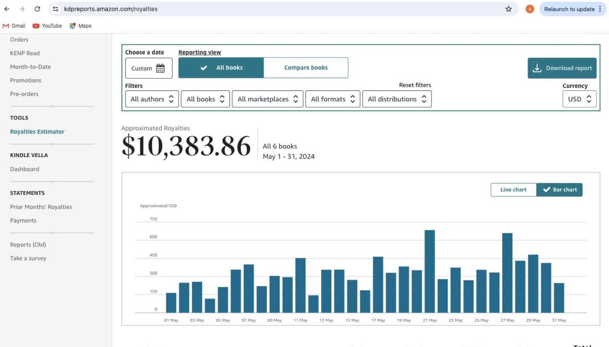Go to Prior Months' Royalties statement
This screenshot has height=347, width=609.
coord(41,207)
